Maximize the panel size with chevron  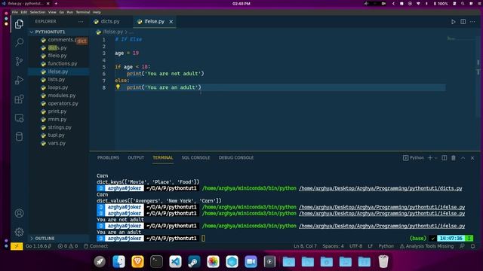pyautogui.click(x=463, y=158)
